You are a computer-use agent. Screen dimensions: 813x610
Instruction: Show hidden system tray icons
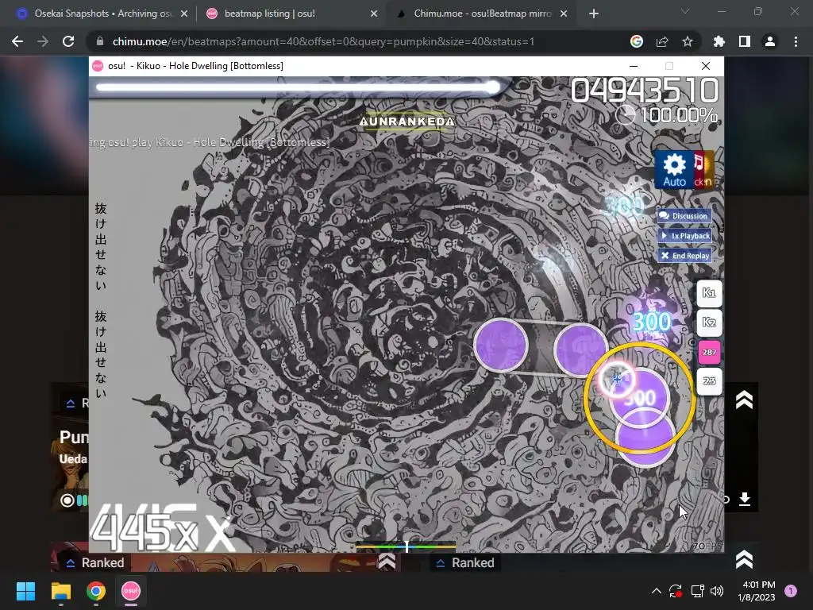(656, 591)
